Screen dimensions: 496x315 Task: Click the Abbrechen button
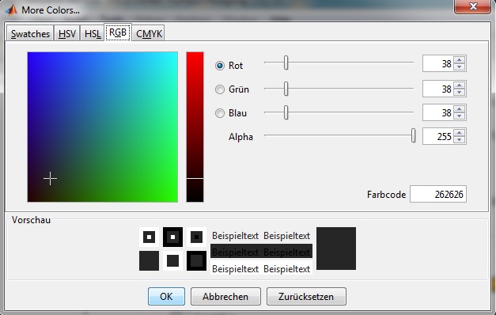225,296
